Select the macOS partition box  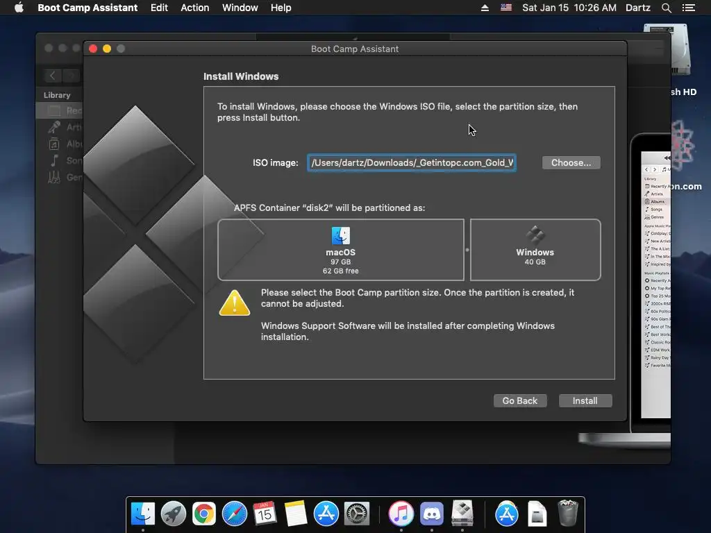point(341,250)
